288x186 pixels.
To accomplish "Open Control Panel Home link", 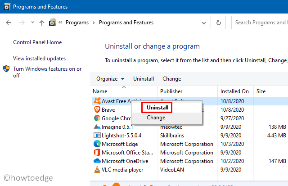I will tap(37, 42).
